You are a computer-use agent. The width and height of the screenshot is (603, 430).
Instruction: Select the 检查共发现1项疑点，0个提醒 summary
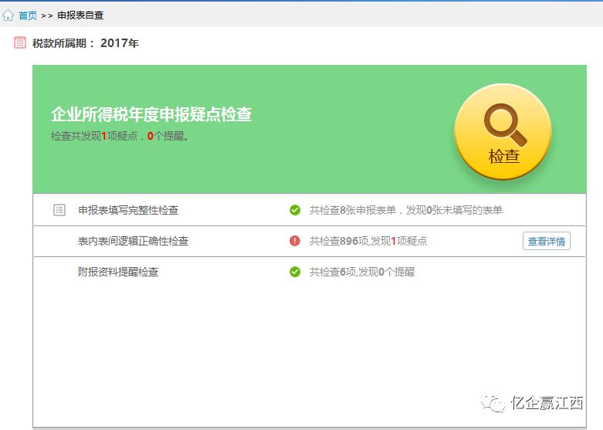(x=120, y=136)
